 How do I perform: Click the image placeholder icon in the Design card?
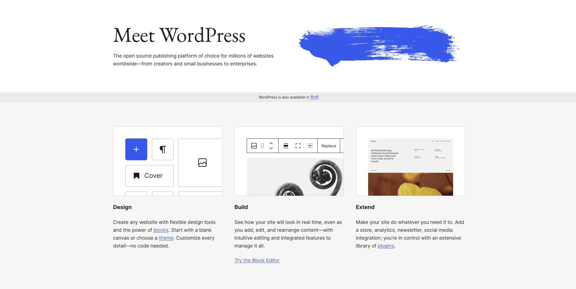pyautogui.click(x=203, y=162)
